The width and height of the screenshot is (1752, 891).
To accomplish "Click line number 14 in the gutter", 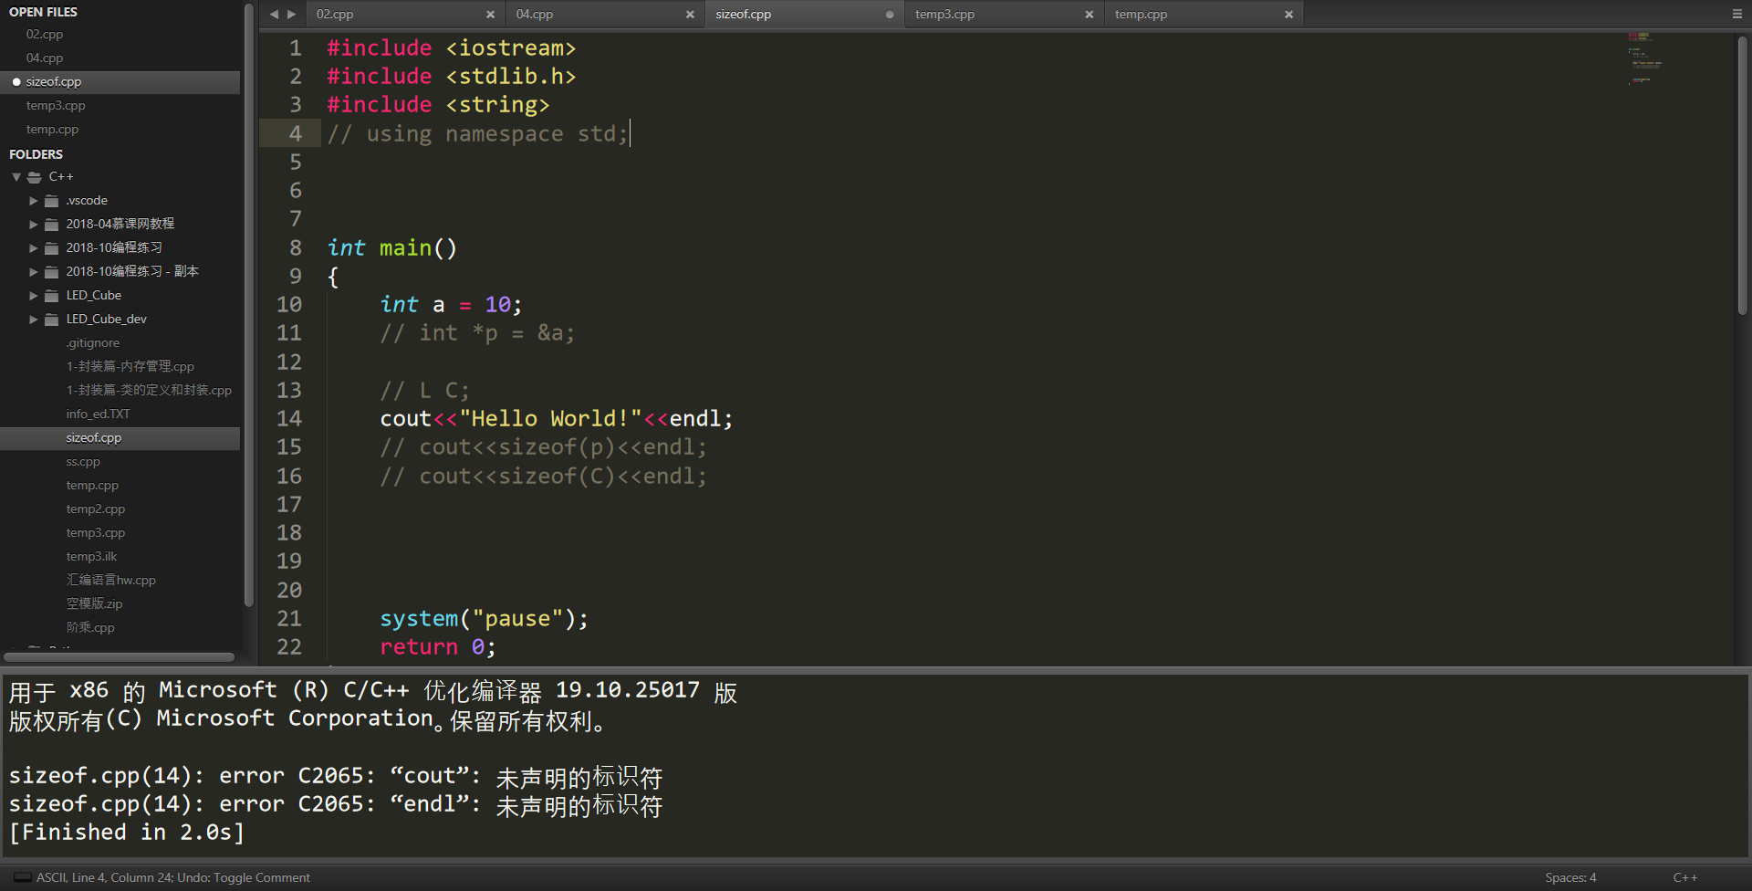I will (289, 418).
